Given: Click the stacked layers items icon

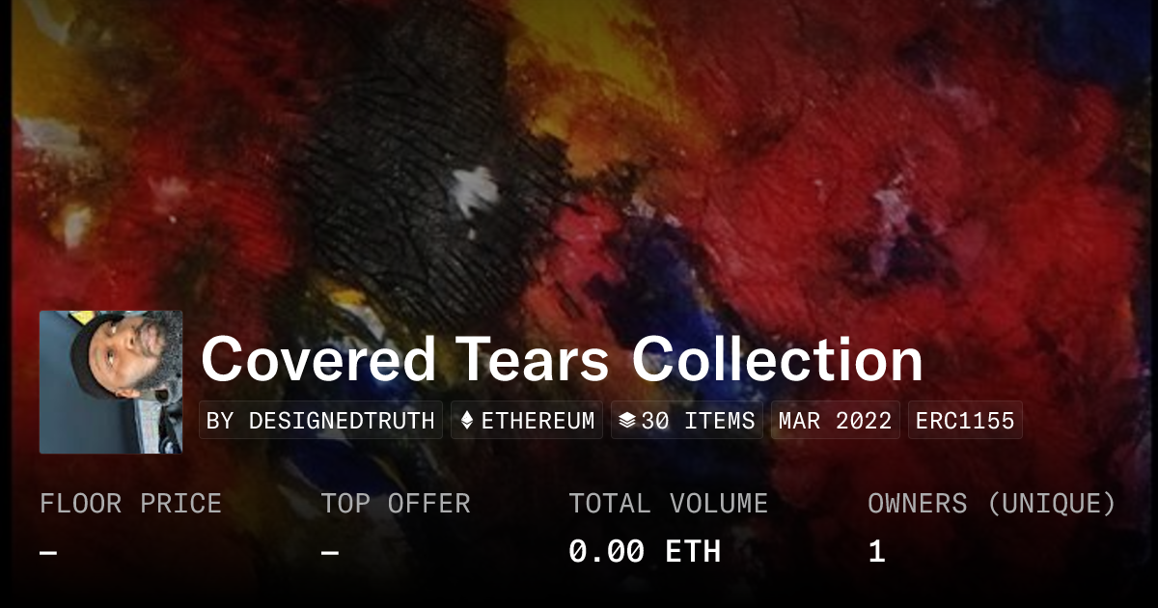Looking at the screenshot, I should (x=627, y=421).
